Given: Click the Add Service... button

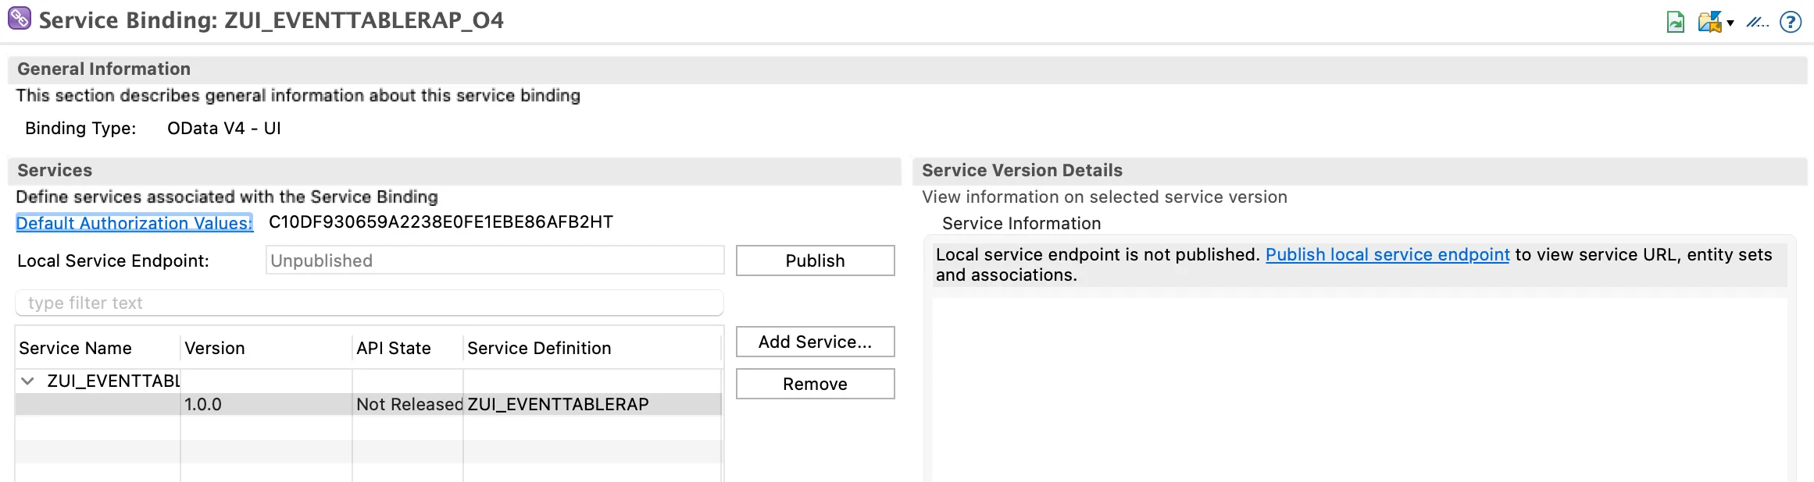Looking at the screenshot, I should point(815,342).
